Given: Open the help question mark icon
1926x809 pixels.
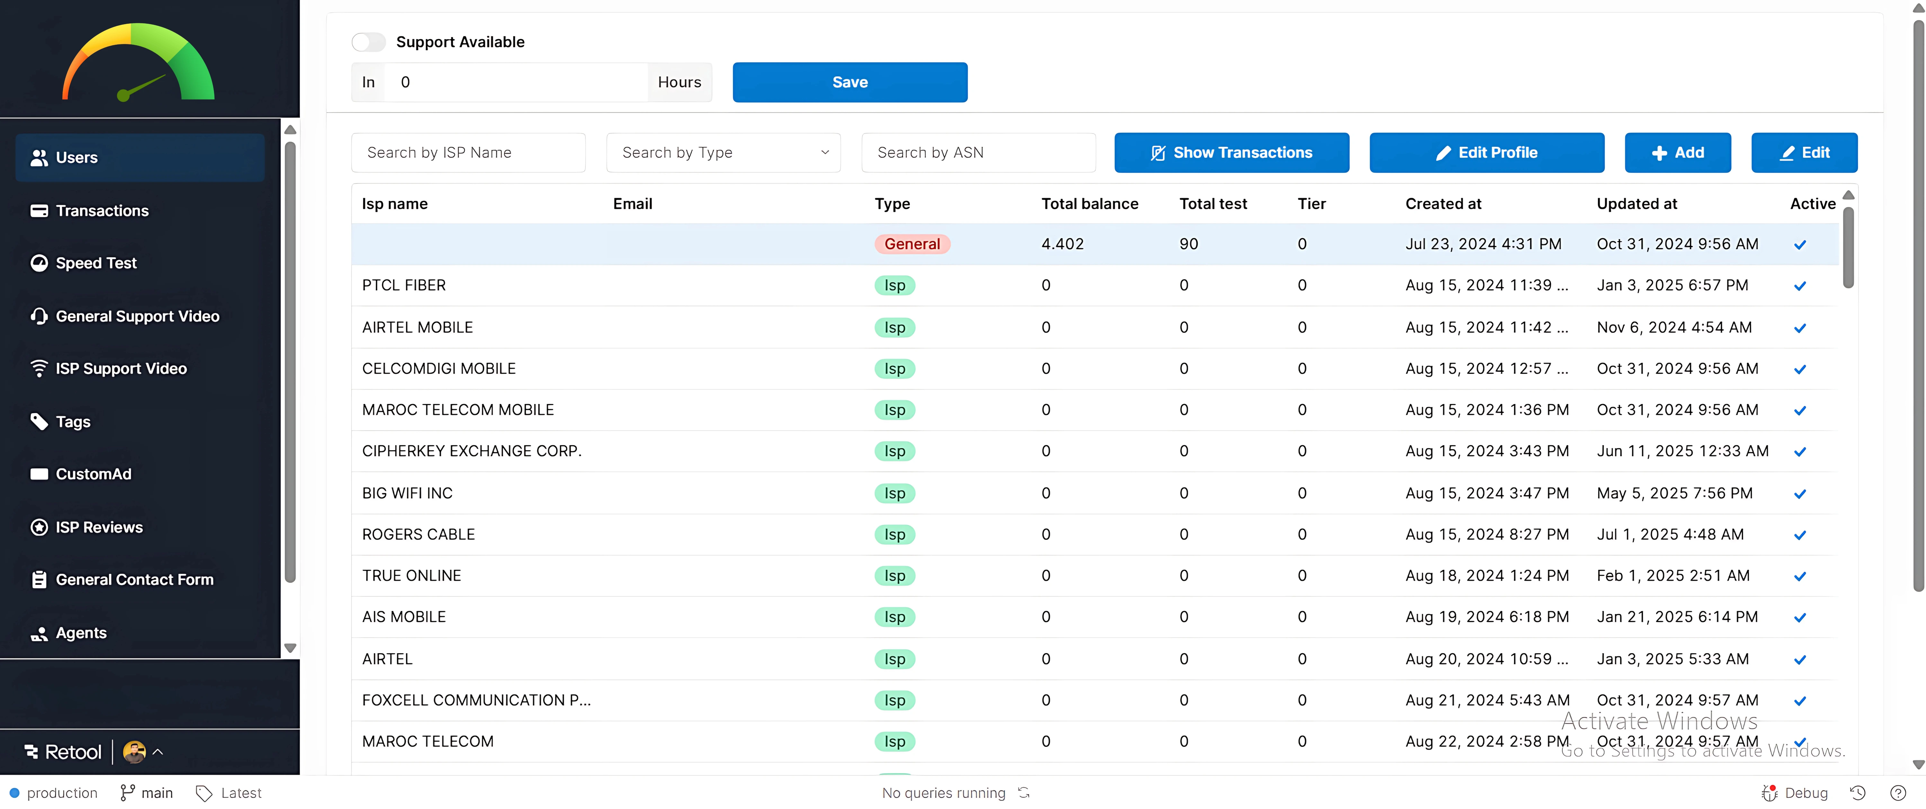Looking at the screenshot, I should pyautogui.click(x=1898, y=793).
